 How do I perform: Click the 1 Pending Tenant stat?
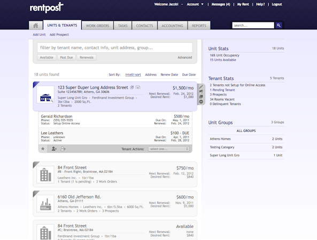tap(222, 90)
